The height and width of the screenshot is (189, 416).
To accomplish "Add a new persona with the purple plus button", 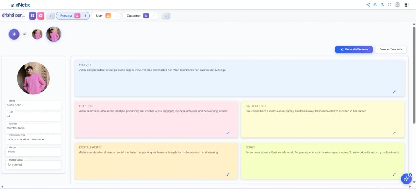I will [14, 34].
